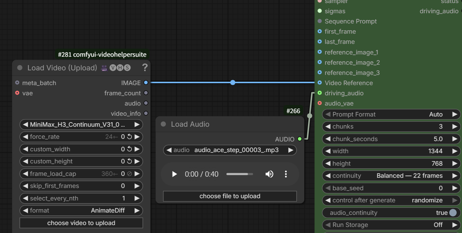The width and height of the screenshot is (462, 233).
Task: Play the loaded audio clip
Action: tap(174, 174)
